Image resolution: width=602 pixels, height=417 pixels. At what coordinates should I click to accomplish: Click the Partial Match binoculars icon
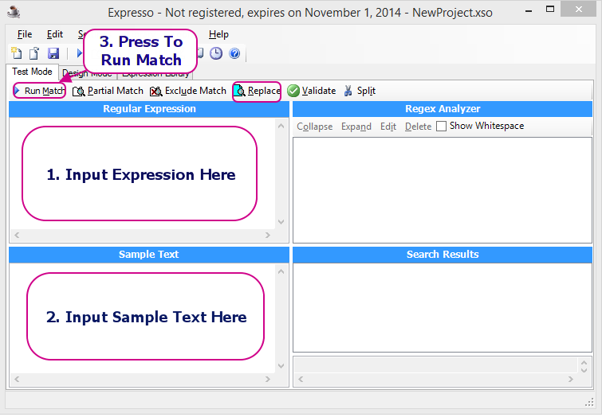[x=79, y=92]
